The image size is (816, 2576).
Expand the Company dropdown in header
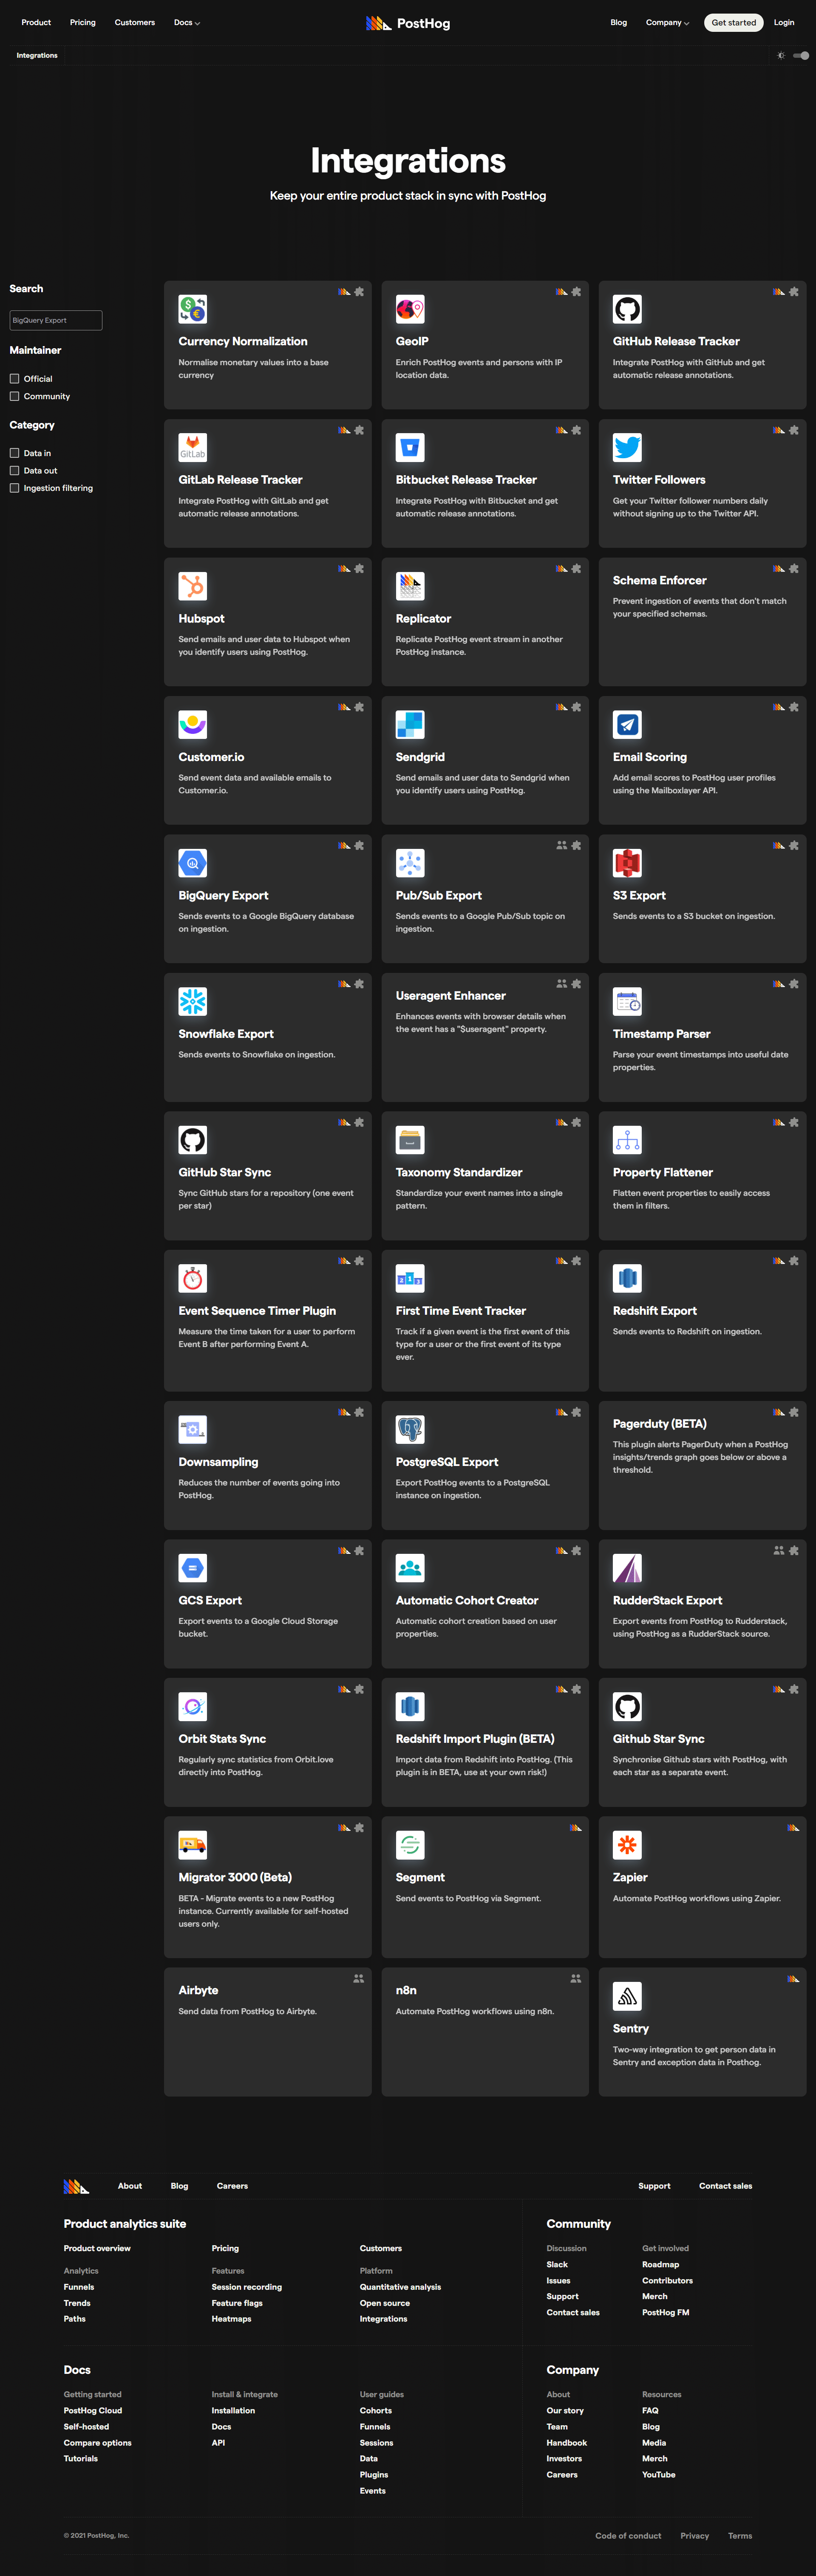pos(667,23)
